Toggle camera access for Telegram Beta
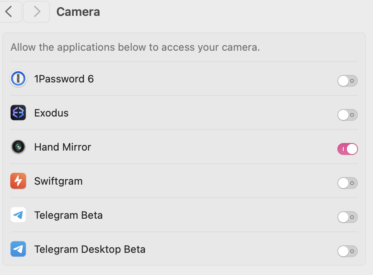 [347, 217]
